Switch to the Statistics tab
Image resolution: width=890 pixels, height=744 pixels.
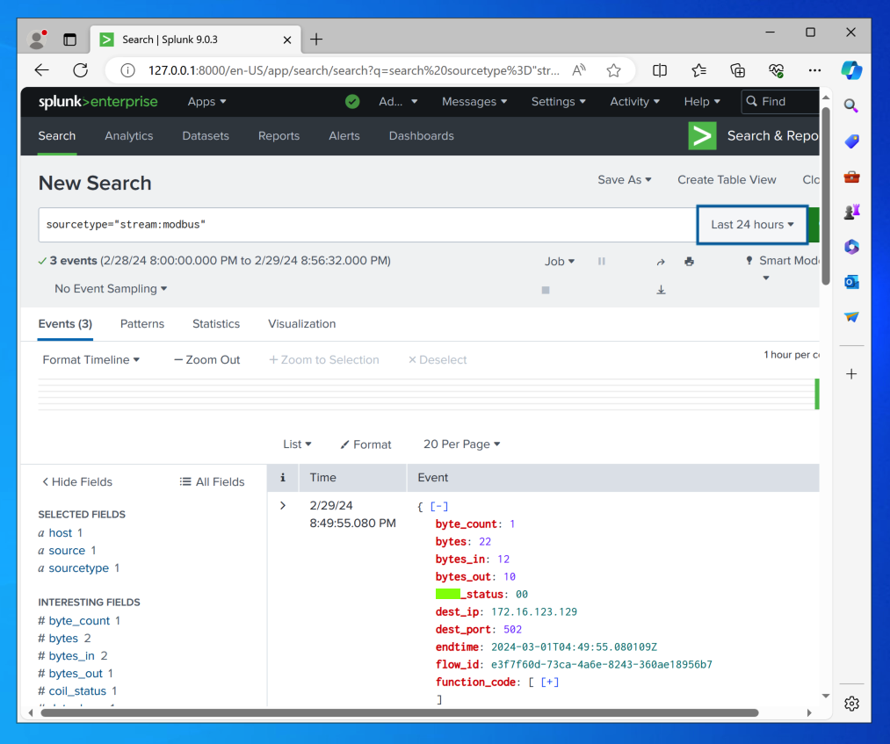pyautogui.click(x=216, y=324)
